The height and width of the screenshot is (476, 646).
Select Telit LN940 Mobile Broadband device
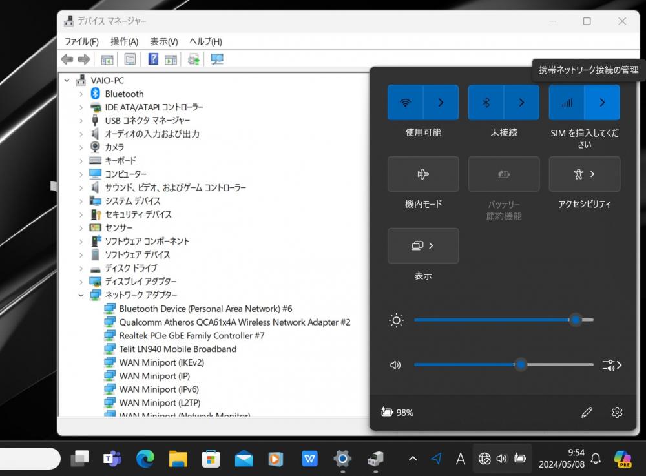[x=178, y=349]
